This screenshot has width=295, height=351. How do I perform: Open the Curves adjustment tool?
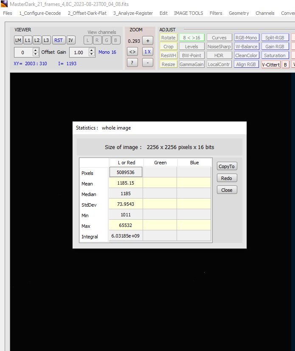pos(219,38)
